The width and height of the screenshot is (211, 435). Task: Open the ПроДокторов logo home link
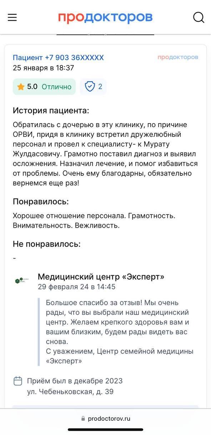point(105,17)
